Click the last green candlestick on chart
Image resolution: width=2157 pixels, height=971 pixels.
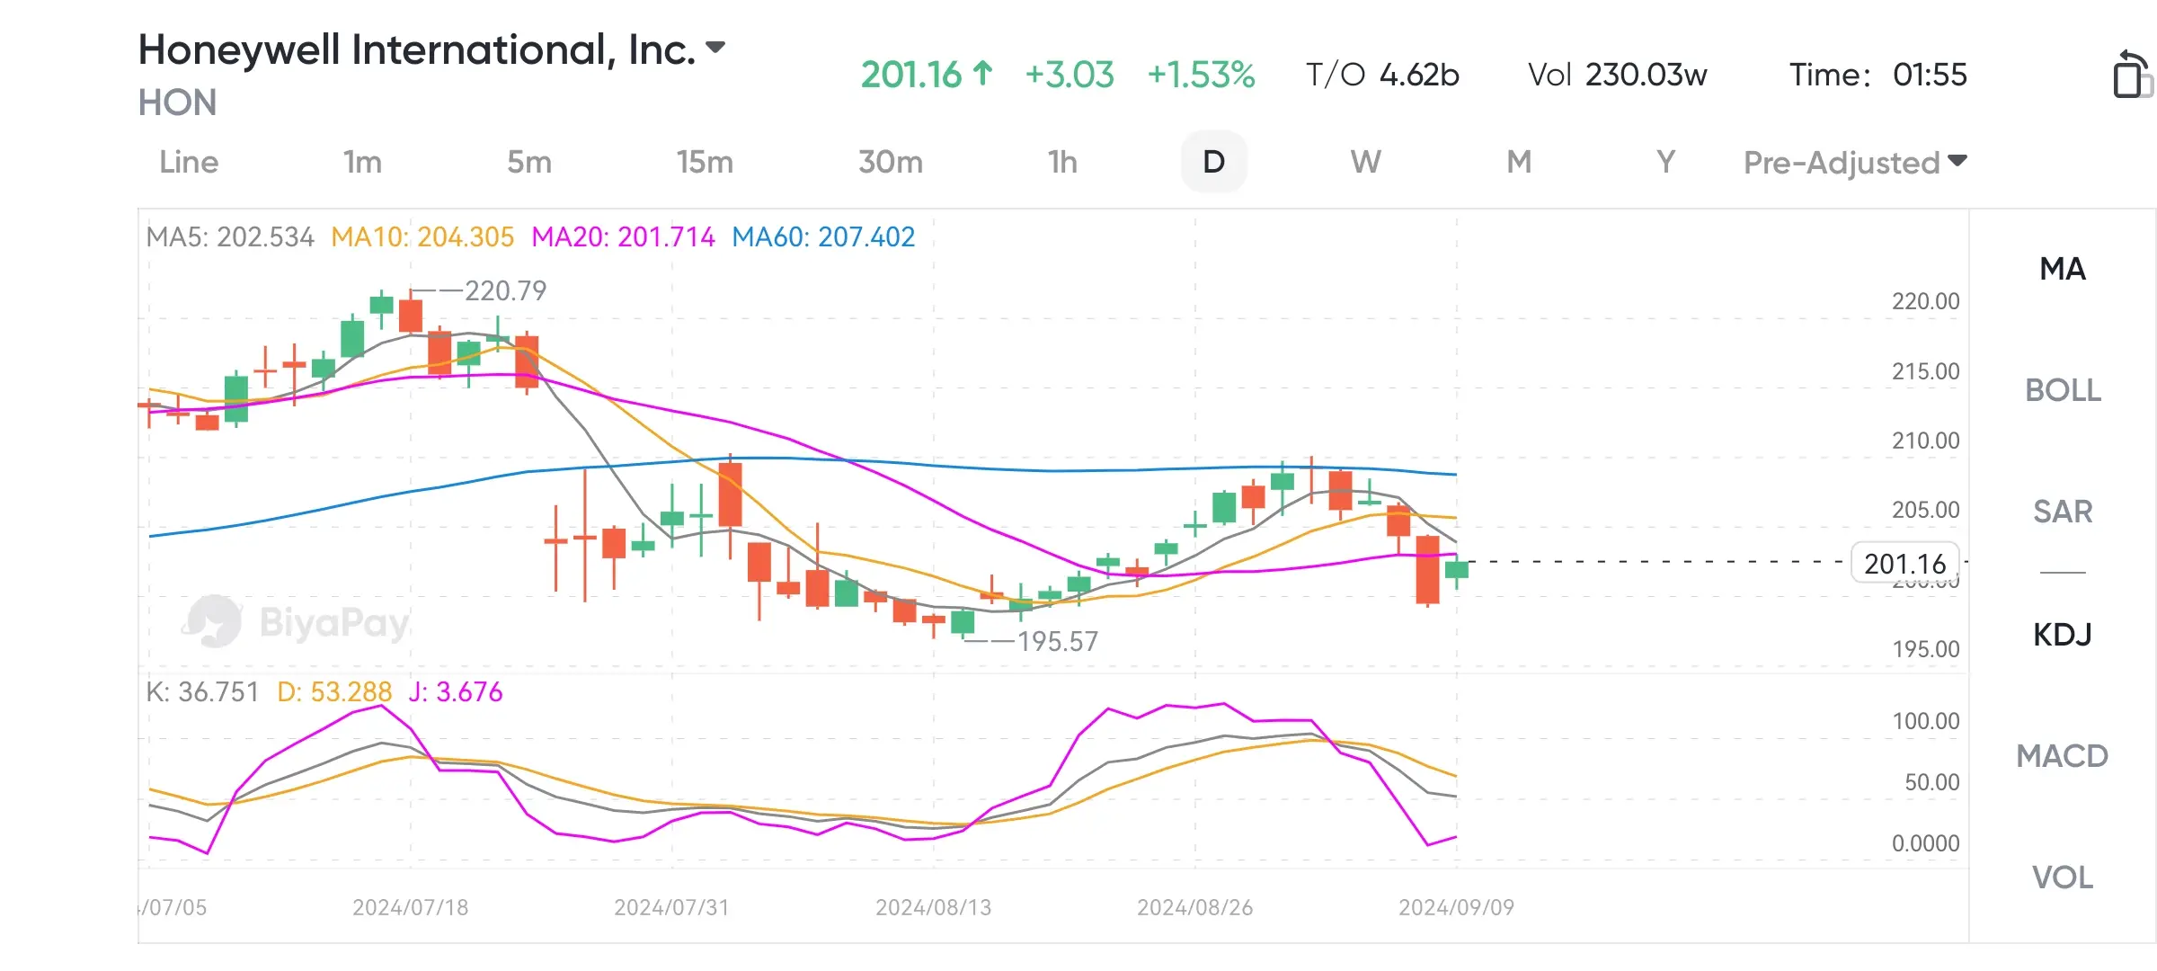tap(1457, 570)
